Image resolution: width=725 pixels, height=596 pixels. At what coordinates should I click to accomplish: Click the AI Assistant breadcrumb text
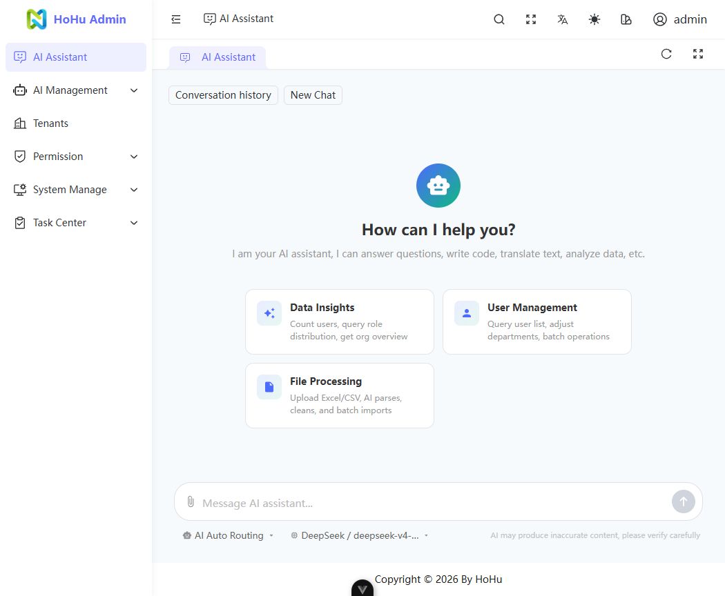pos(246,19)
